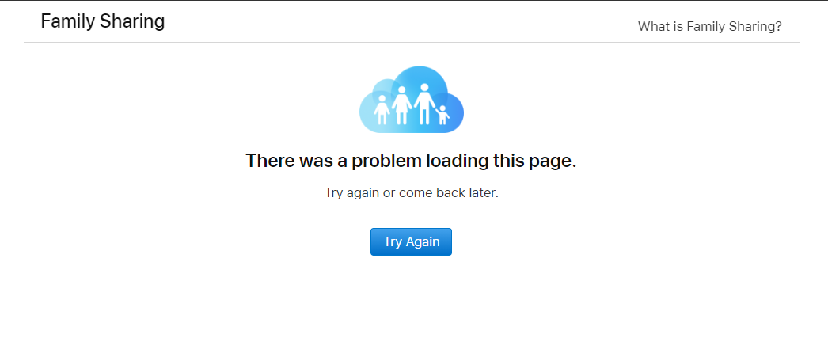The image size is (828, 357).
Task: Open the What is Family Sharing? link
Action: click(709, 26)
